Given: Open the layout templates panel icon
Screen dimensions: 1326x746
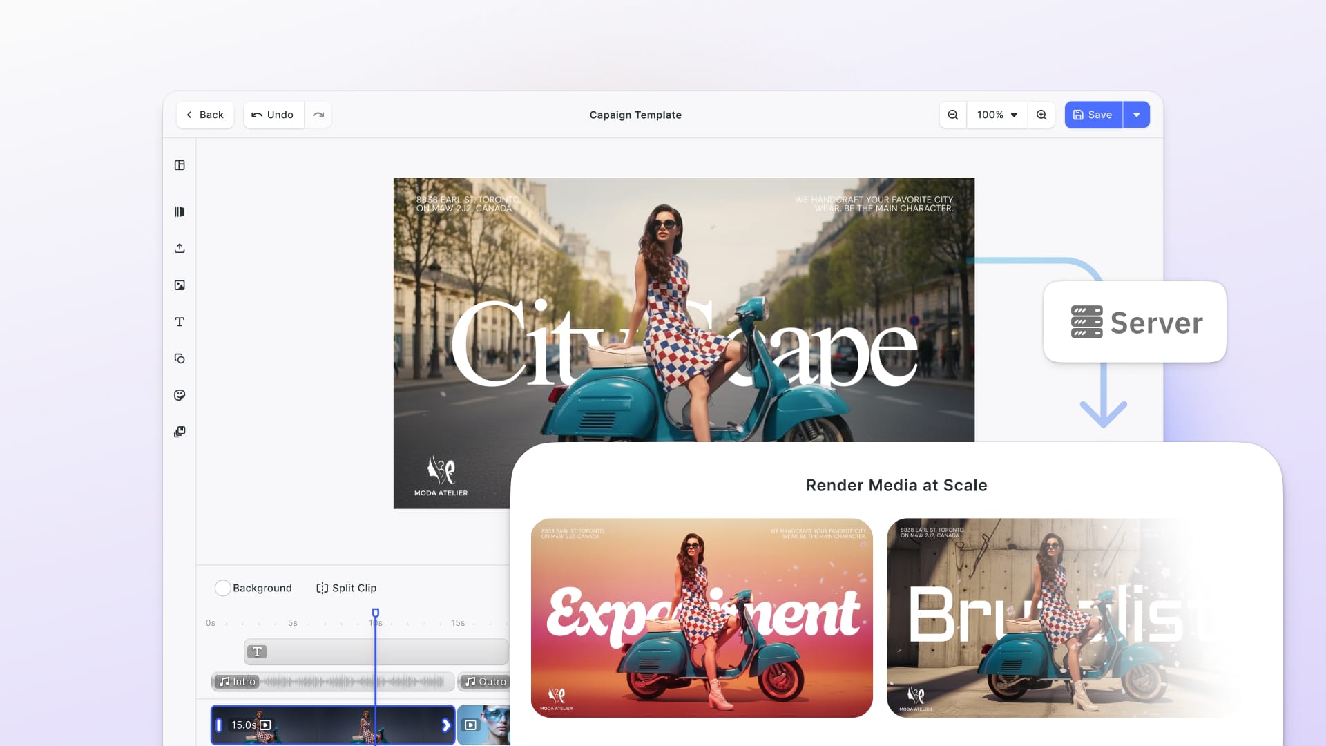Looking at the screenshot, I should coord(180,165).
